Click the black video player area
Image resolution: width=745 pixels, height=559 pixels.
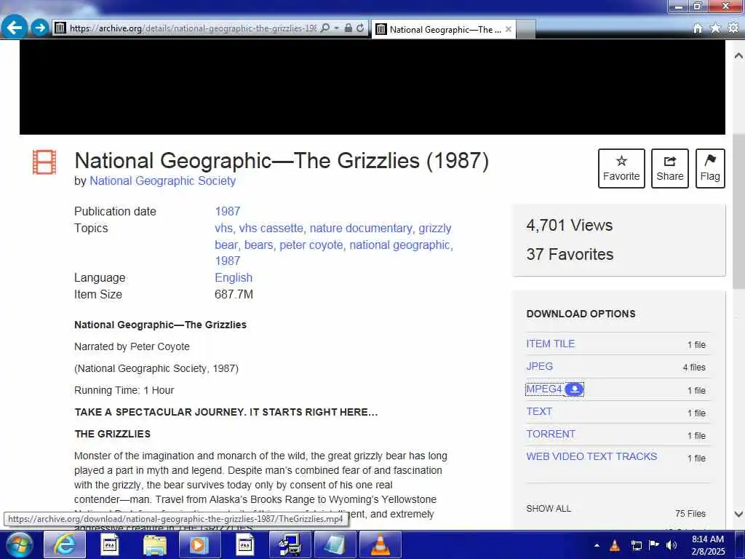[372, 87]
